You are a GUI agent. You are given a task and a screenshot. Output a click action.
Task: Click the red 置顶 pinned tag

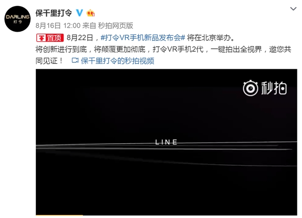click(50, 38)
